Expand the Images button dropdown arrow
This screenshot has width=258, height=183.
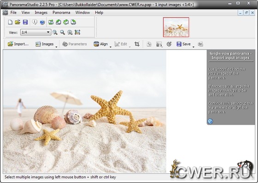(56, 47)
